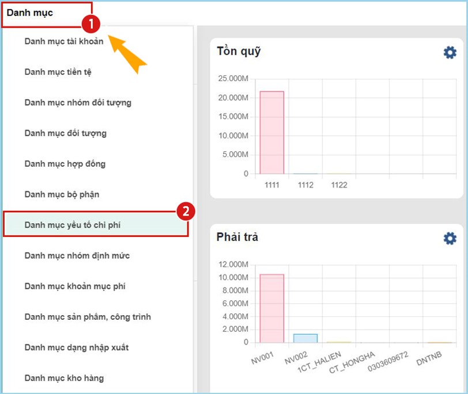Image resolution: width=468 pixels, height=394 pixels.
Task: Choose Danh mục dạng nhập xuất
Action: (x=77, y=347)
